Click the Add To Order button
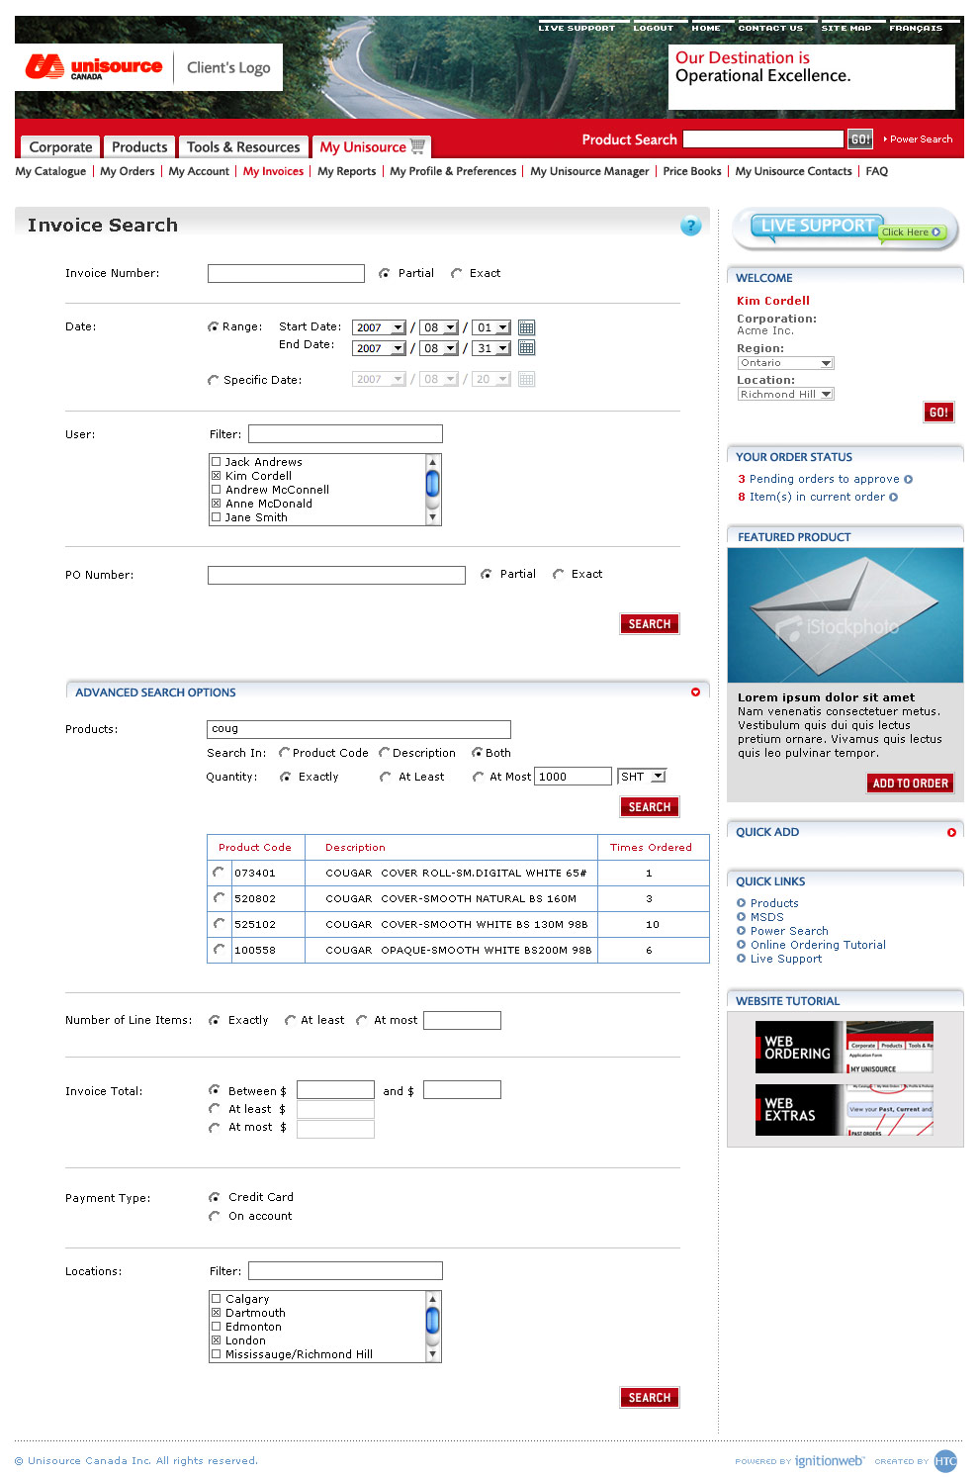This screenshot has height=1477, width=979. pyautogui.click(x=910, y=784)
